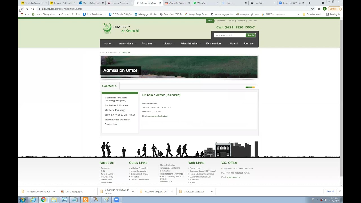Open Windows Start menu
361x203 pixels.
pyautogui.click(x=23, y=200)
